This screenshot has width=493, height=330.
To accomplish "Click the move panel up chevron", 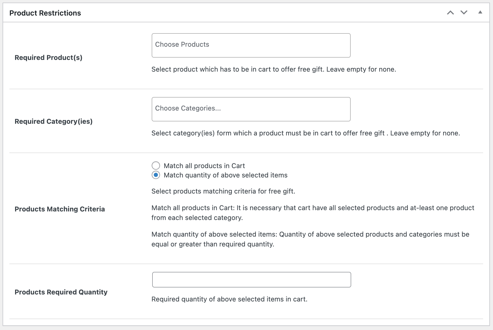I will (450, 13).
